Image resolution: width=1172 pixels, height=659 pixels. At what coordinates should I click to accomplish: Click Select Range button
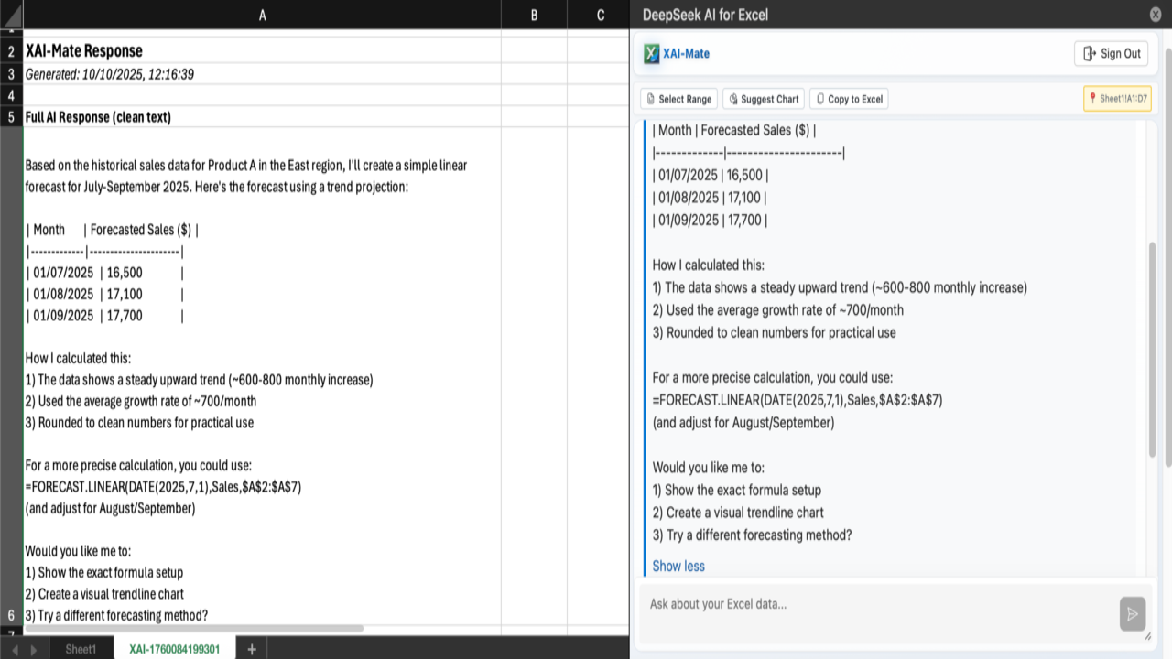678,99
